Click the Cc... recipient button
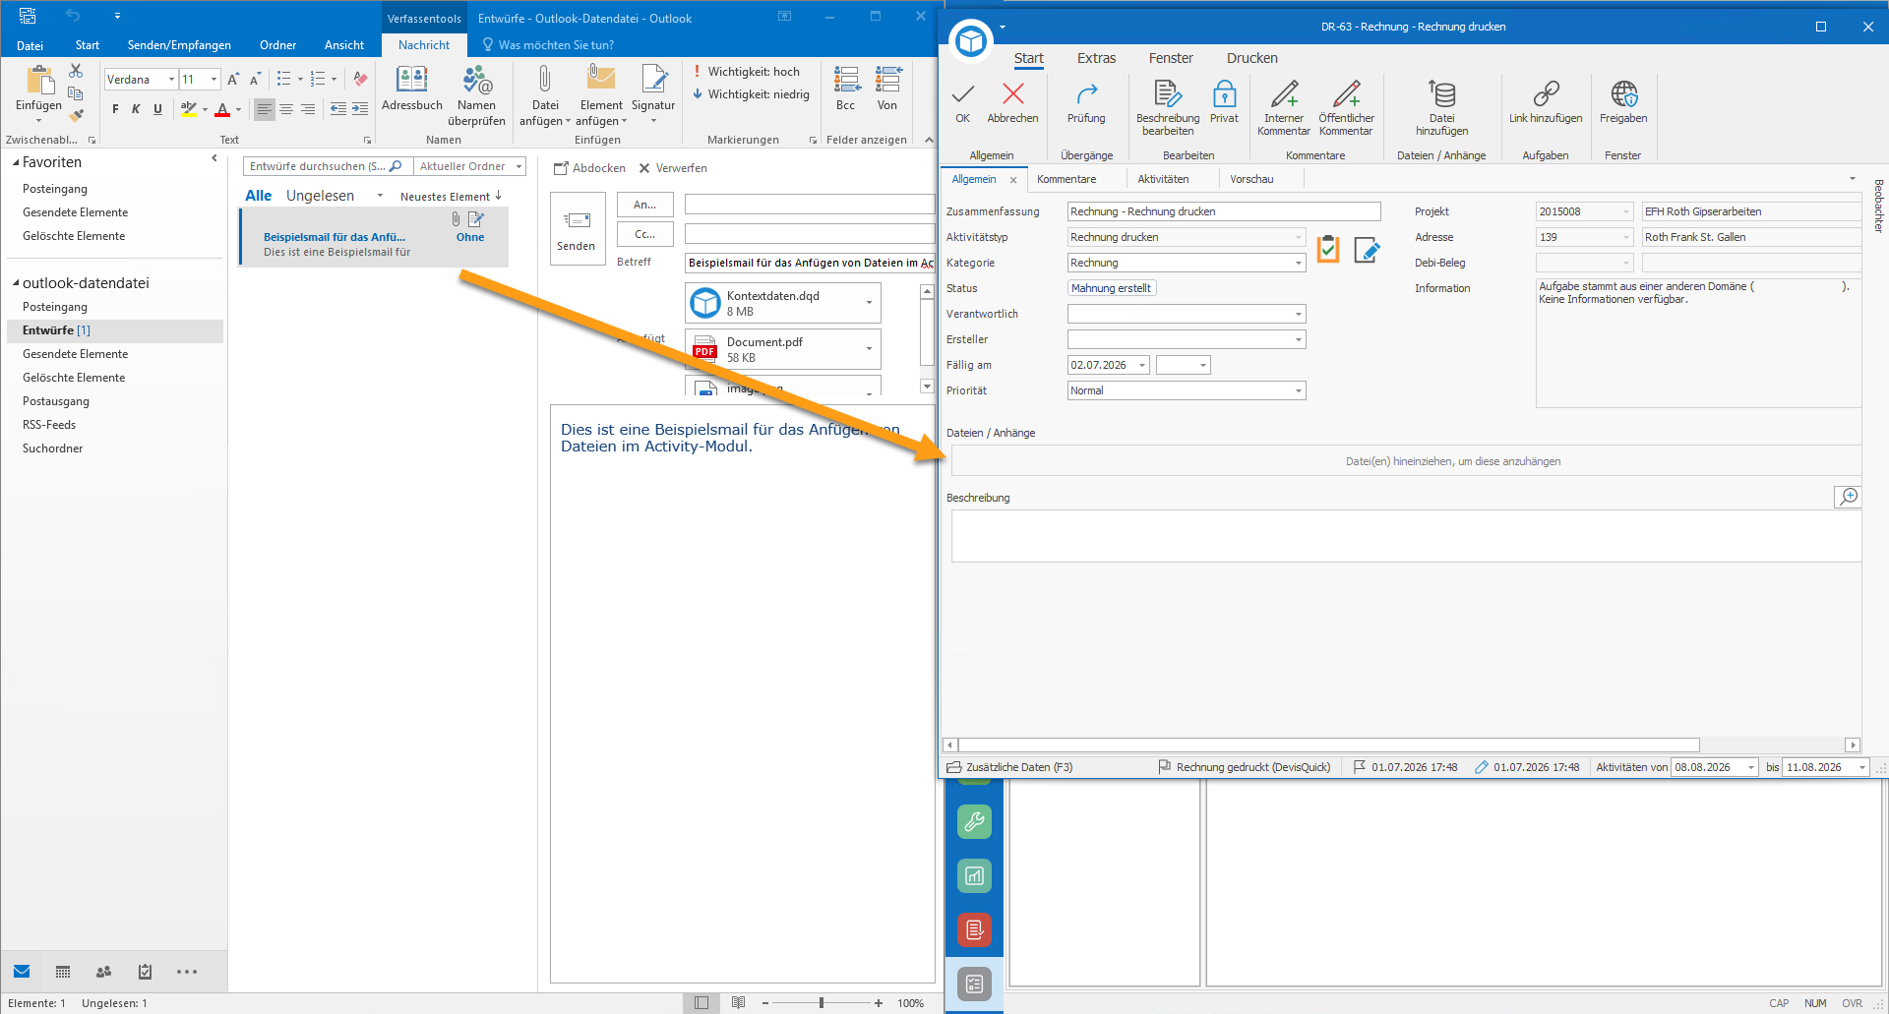The width and height of the screenshot is (1889, 1014). click(644, 234)
